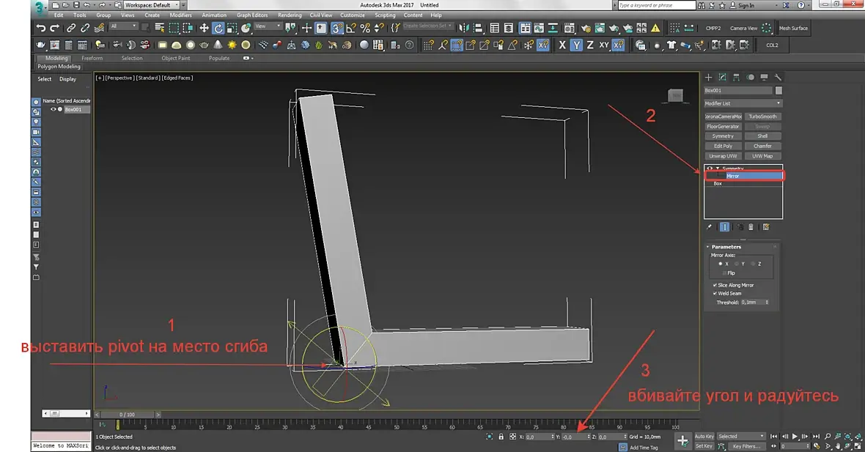Viewport: 865px width, 452px height.
Task: Click the Render Setup teapot icon
Action: click(586, 28)
